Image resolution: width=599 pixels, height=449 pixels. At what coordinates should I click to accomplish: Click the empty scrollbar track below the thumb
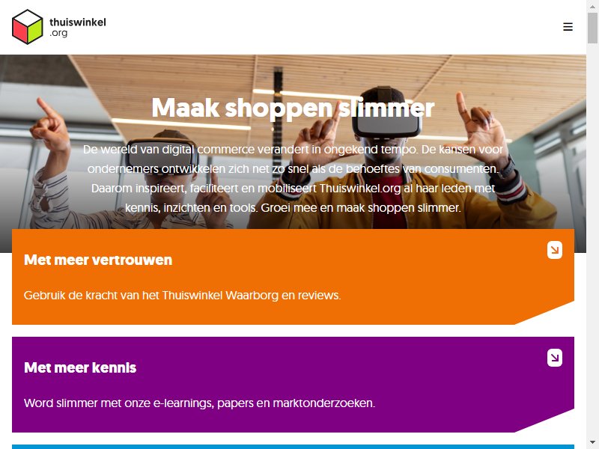[x=592, y=239]
